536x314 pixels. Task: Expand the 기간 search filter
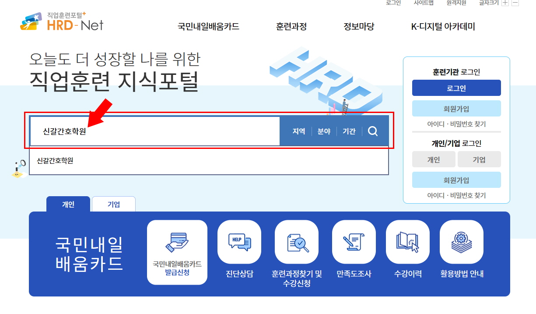[349, 131]
